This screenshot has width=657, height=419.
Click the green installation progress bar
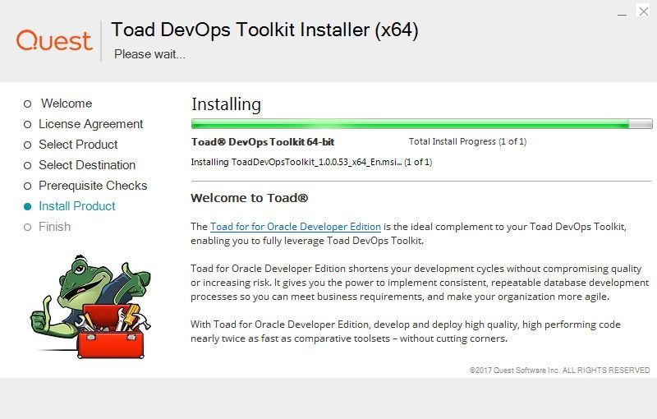(421, 123)
